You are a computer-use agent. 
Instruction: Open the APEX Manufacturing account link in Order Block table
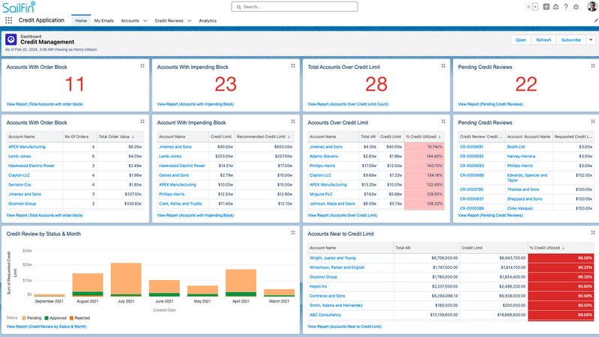coord(27,147)
